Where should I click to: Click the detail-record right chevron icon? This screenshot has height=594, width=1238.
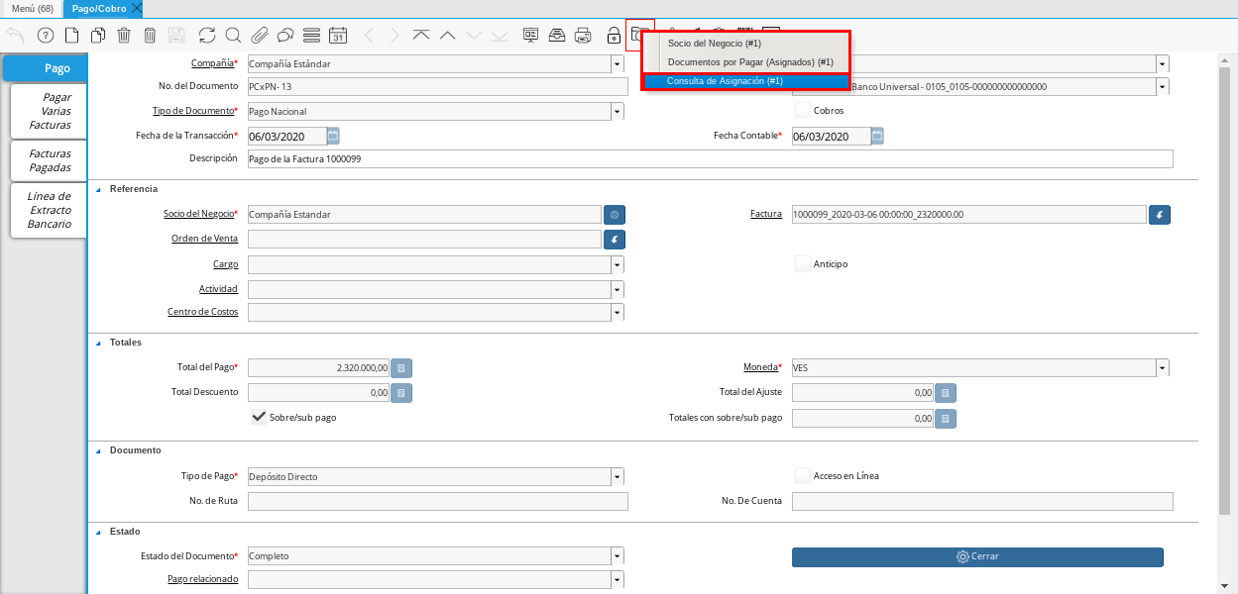click(394, 36)
